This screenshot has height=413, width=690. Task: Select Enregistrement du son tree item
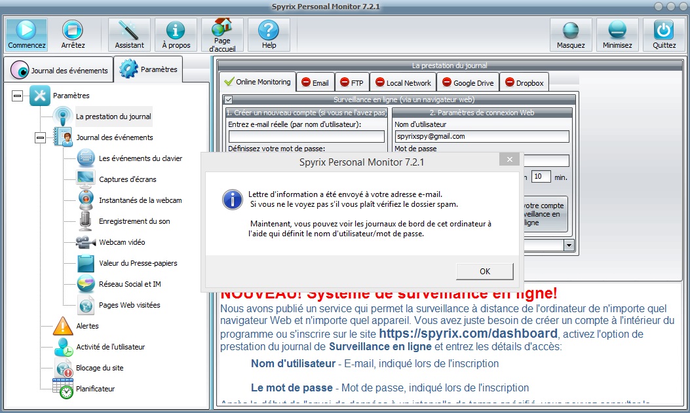click(x=134, y=221)
